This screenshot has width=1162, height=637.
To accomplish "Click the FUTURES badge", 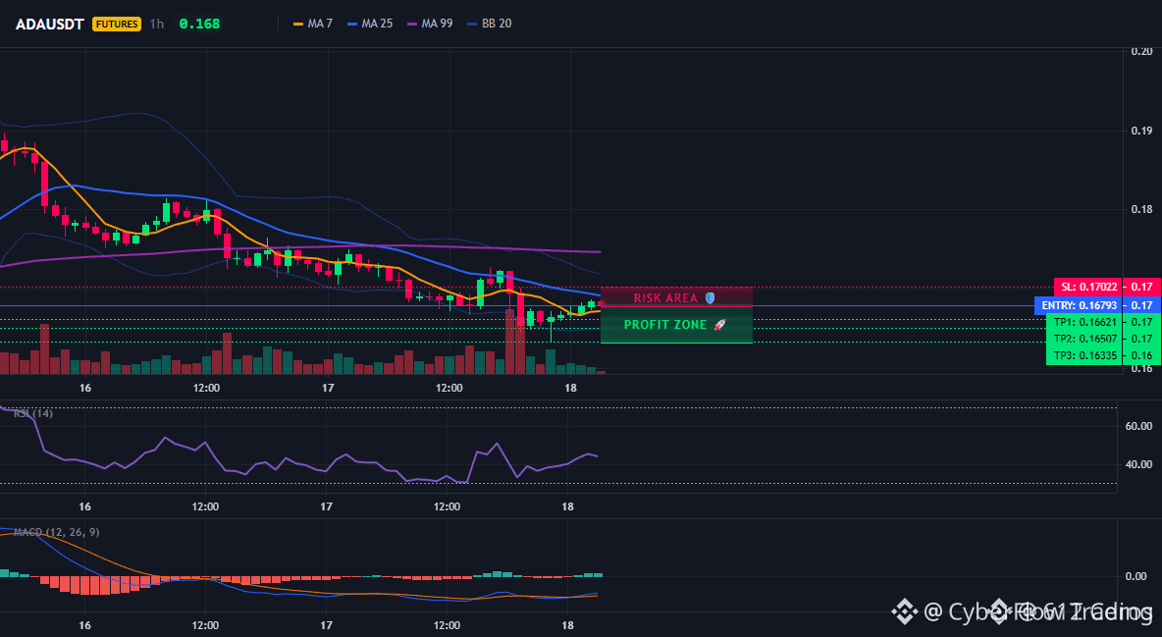I will pos(117,24).
